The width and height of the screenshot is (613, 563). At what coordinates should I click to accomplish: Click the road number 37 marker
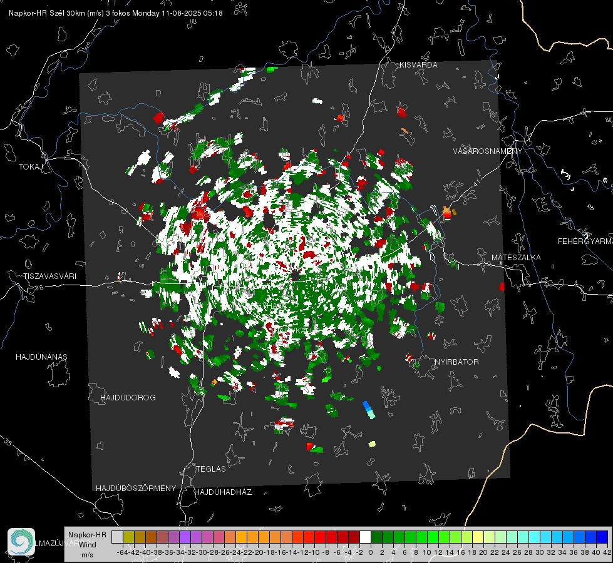coord(20,108)
